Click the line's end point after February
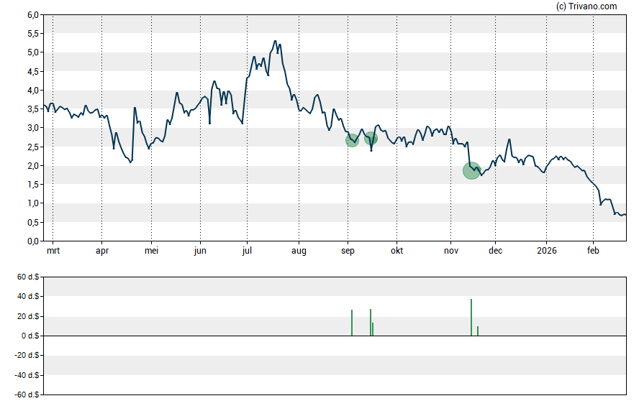 [x=625, y=214]
